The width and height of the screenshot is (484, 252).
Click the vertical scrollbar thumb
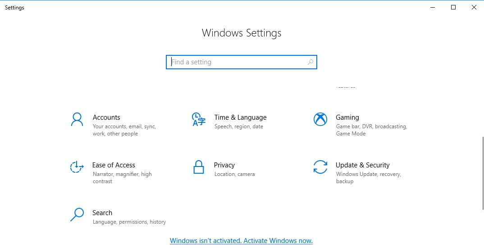click(483, 173)
